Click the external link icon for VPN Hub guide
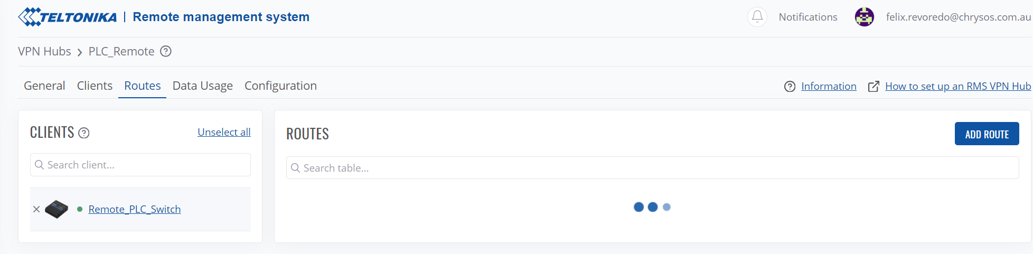This screenshot has width=1033, height=254. (874, 87)
